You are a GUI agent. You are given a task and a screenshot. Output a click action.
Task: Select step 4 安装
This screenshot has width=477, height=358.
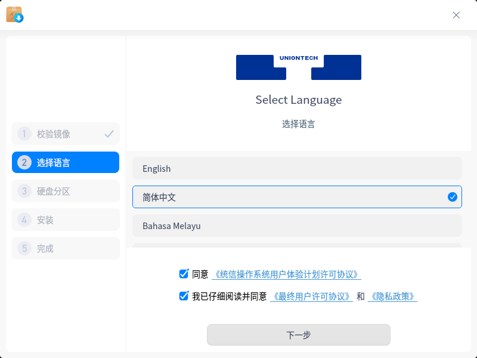(66, 220)
